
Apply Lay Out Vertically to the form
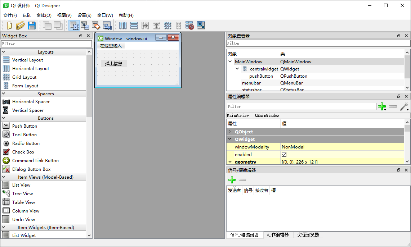[x=134, y=26]
